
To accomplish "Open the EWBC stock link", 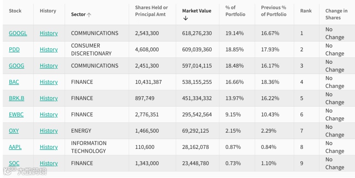I will coord(15,115).
